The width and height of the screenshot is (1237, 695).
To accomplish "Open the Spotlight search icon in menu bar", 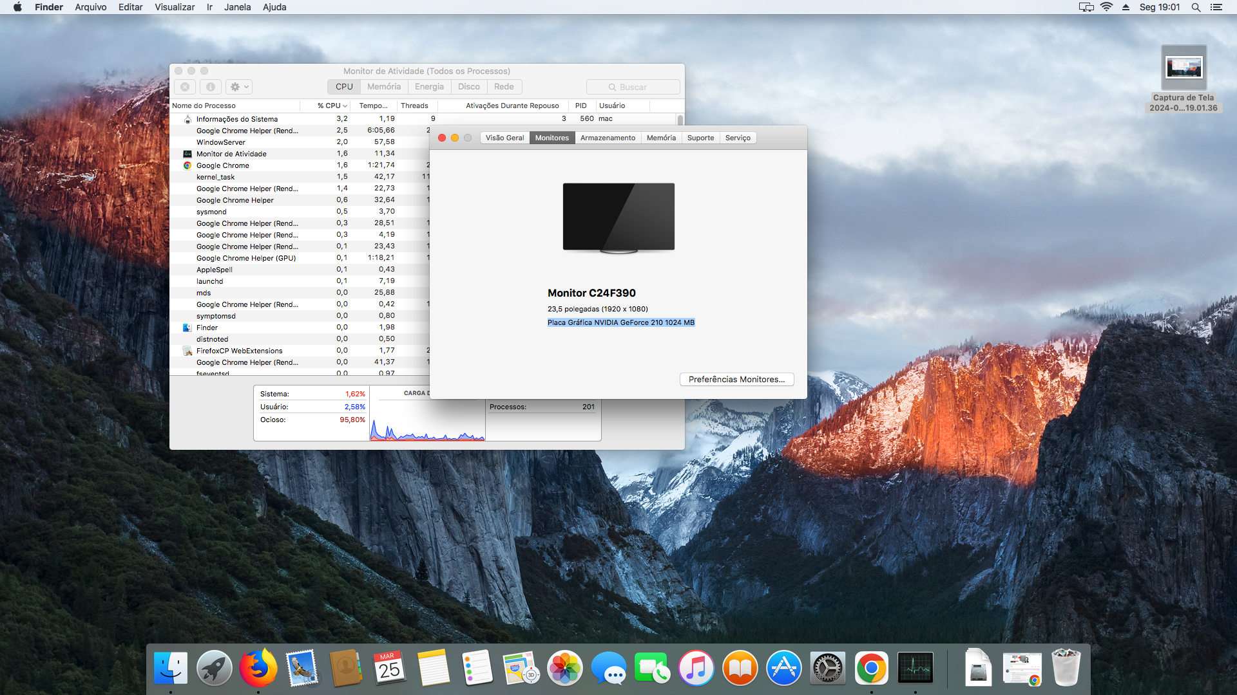I will click(1196, 7).
